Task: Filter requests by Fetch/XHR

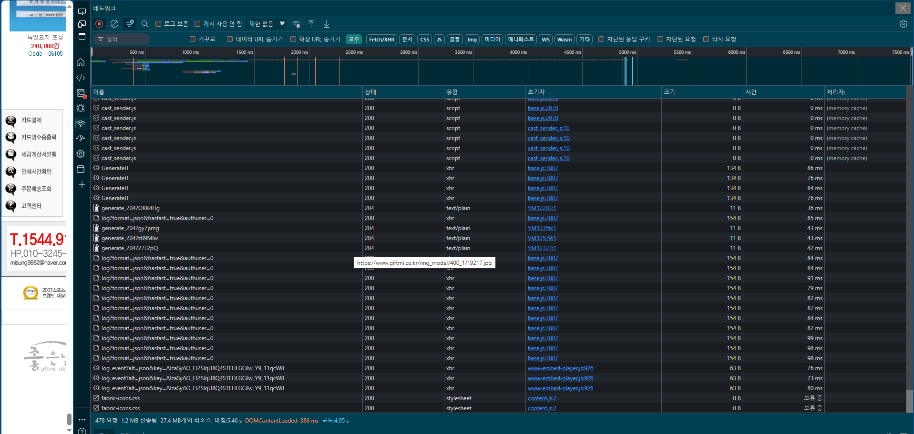Action: pyautogui.click(x=382, y=39)
